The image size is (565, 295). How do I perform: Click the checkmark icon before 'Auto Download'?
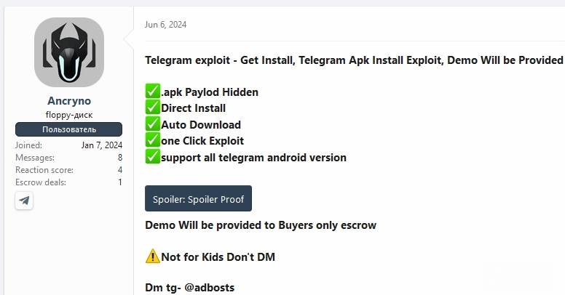[153, 124]
